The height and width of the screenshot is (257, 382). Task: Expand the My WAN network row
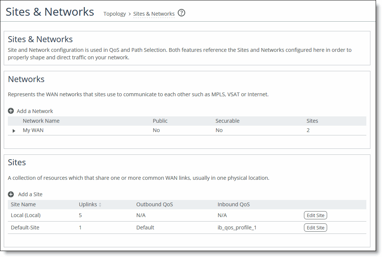click(x=14, y=131)
